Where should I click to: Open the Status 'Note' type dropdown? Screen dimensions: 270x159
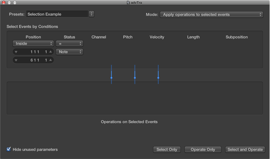pyautogui.click(x=70, y=52)
